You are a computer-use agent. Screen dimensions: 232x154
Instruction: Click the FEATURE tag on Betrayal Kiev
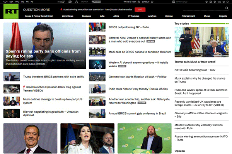click(x=151, y=41)
